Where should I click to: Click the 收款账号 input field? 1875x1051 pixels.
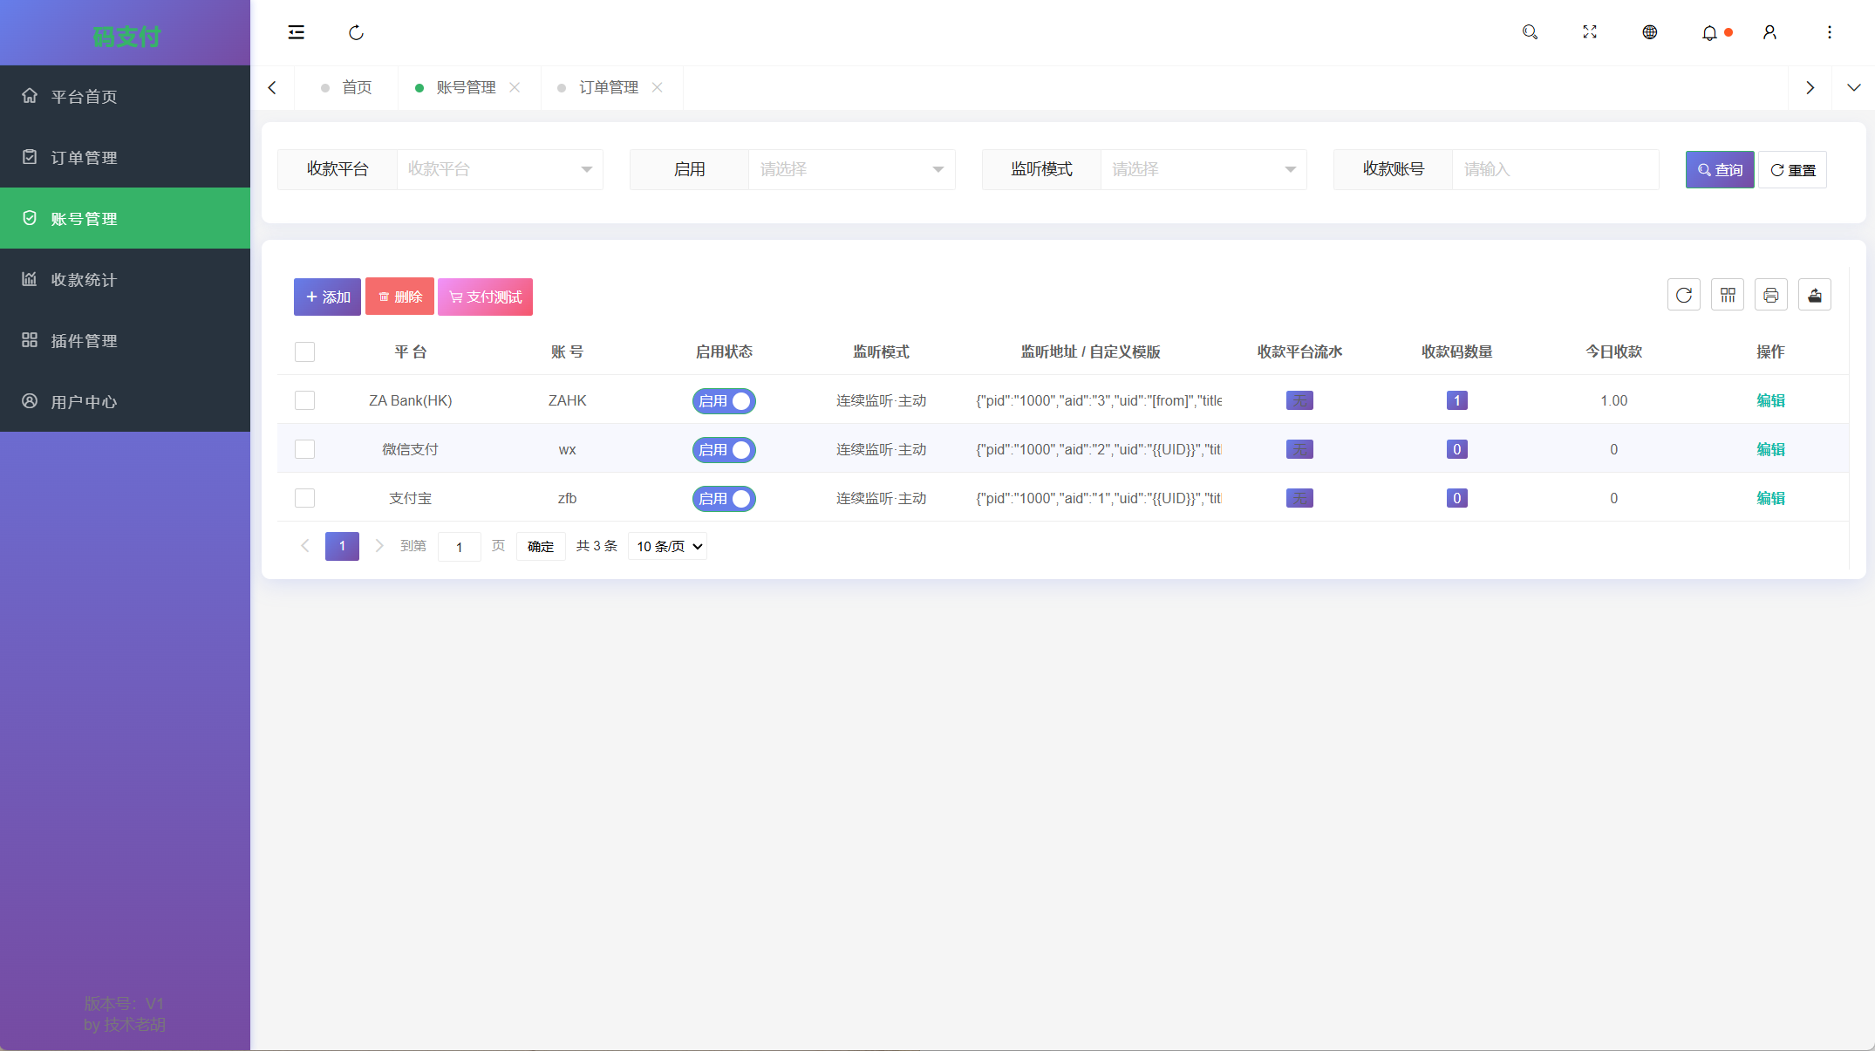[x=1554, y=169]
